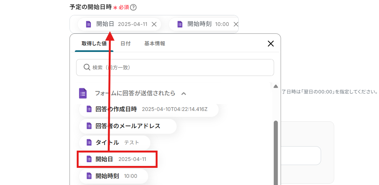Click the form icon on 回答の作成日時 row

click(89, 109)
